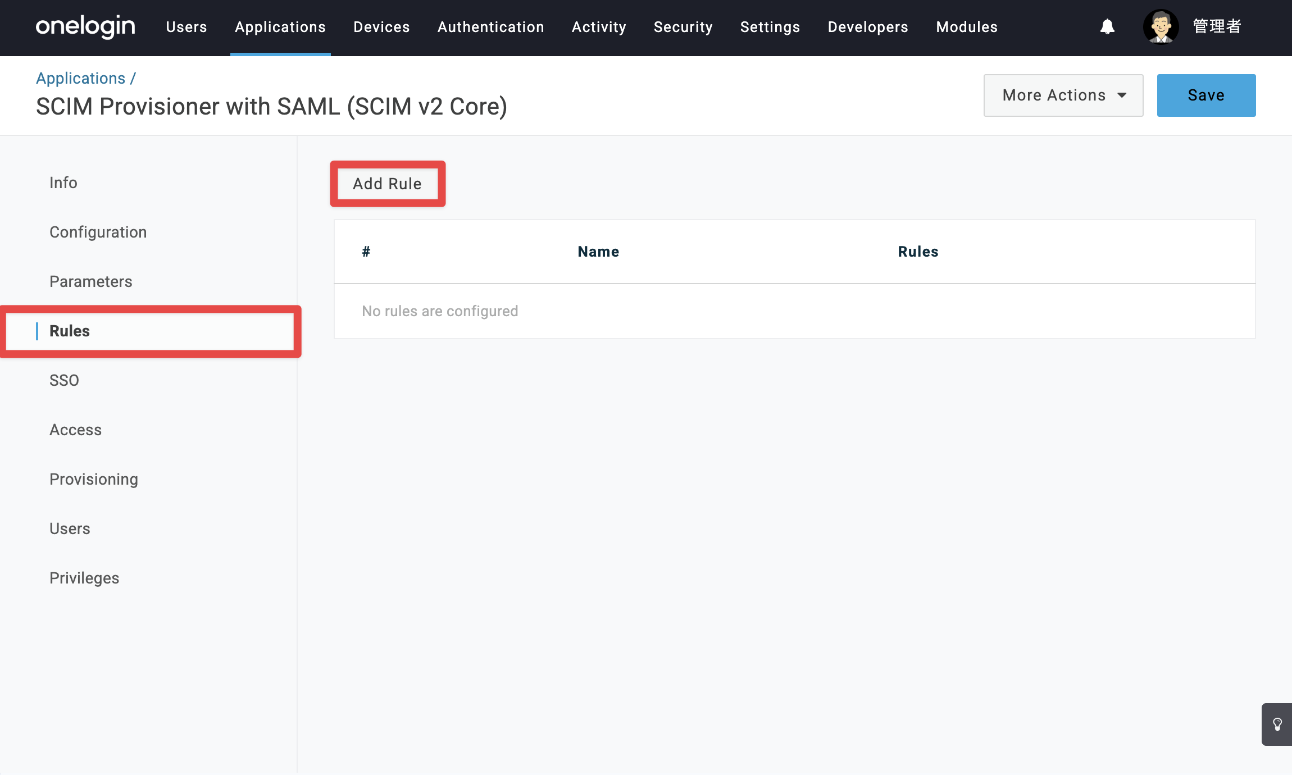
Task: Open the Privileges sidebar tab
Action: pos(84,578)
